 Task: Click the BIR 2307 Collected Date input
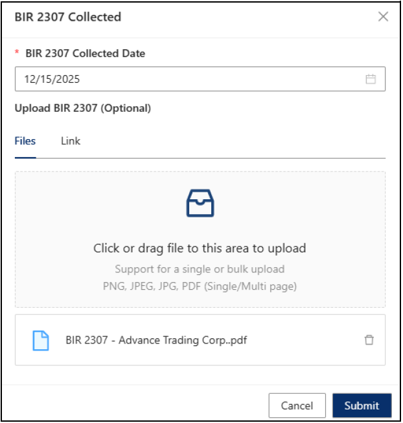200,79
